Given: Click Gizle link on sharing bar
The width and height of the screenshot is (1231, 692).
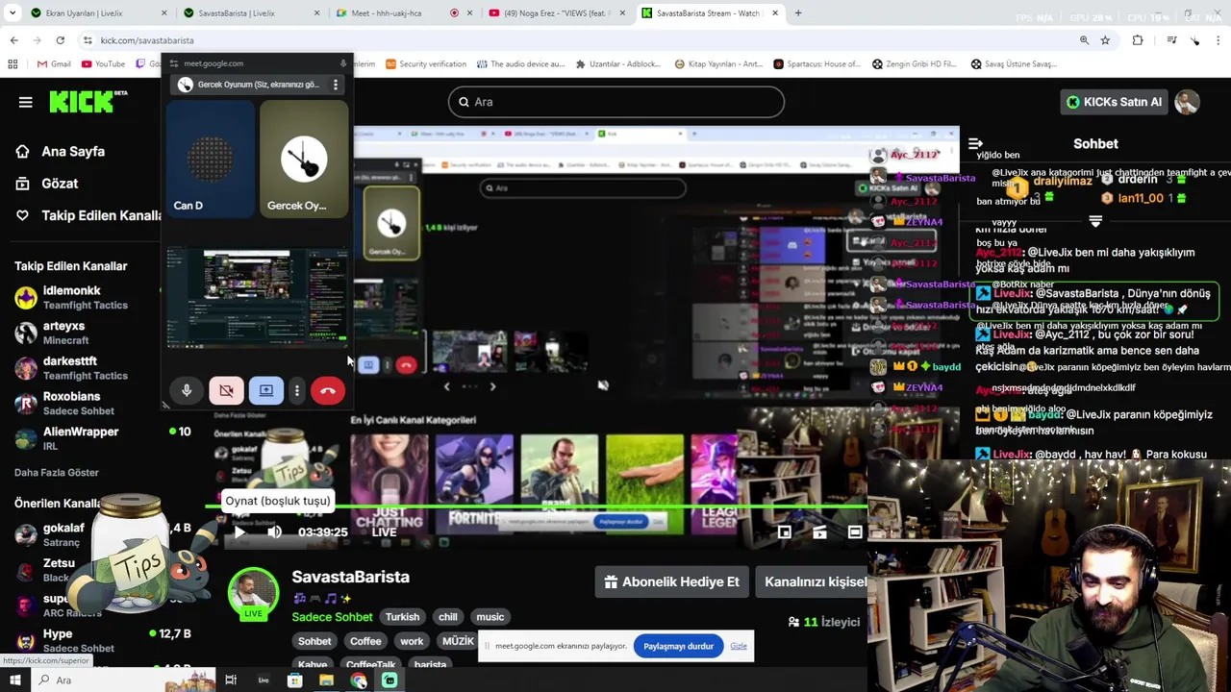Looking at the screenshot, I should pyautogui.click(x=739, y=646).
